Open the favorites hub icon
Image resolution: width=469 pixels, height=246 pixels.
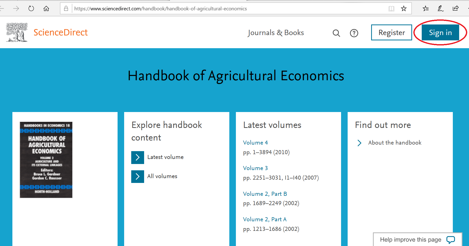[426, 9]
